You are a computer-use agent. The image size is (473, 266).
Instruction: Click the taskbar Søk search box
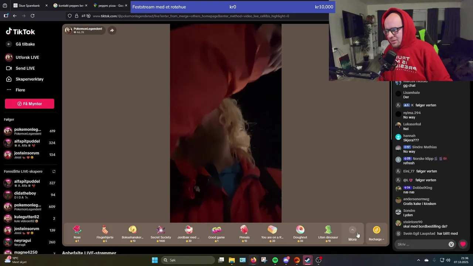188,260
